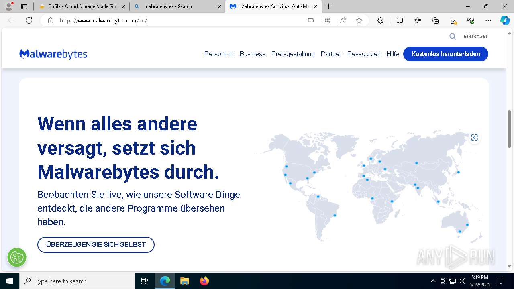Start Read aloud from address bar
Viewport: 514px width, 289px height.
[343, 20]
